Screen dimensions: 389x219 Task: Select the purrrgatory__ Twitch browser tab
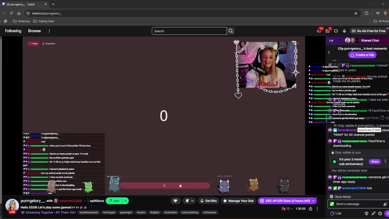coord(24,4)
